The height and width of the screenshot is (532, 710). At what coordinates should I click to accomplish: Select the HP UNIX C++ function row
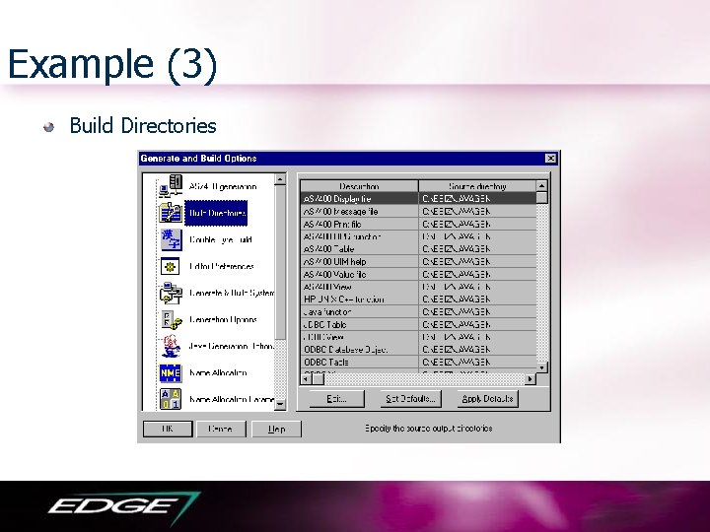(418, 299)
